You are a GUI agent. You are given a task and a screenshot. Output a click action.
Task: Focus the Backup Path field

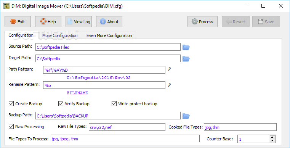pyautogui.click(x=108, y=116)
